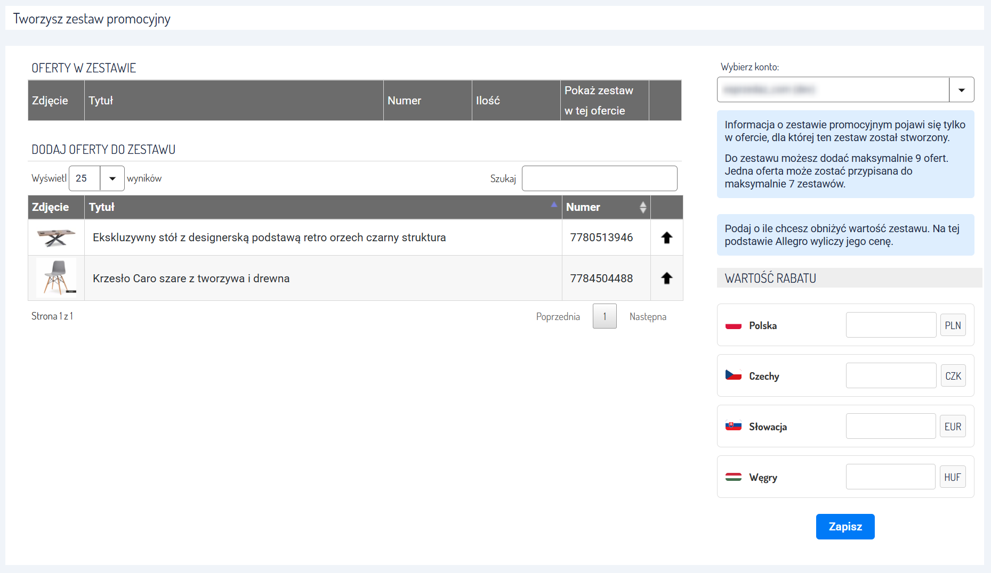The image size is (991, 573).
Task: Click the Poland flag icon
Action: coord(733,325)
